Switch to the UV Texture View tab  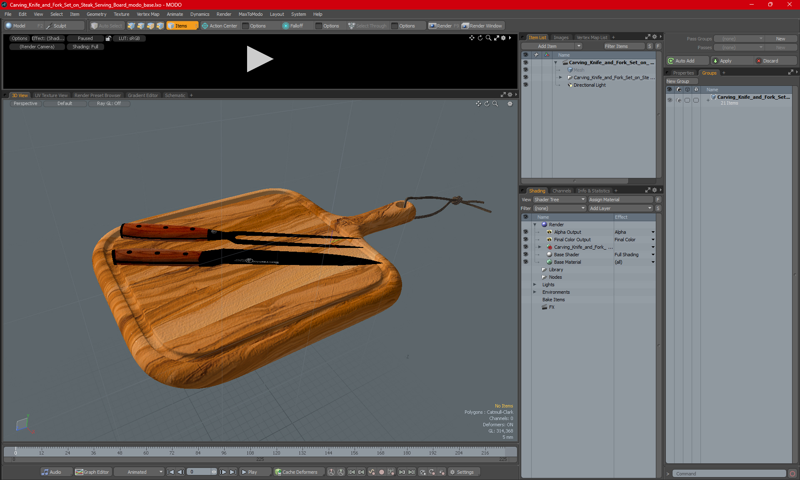point(51,95)
